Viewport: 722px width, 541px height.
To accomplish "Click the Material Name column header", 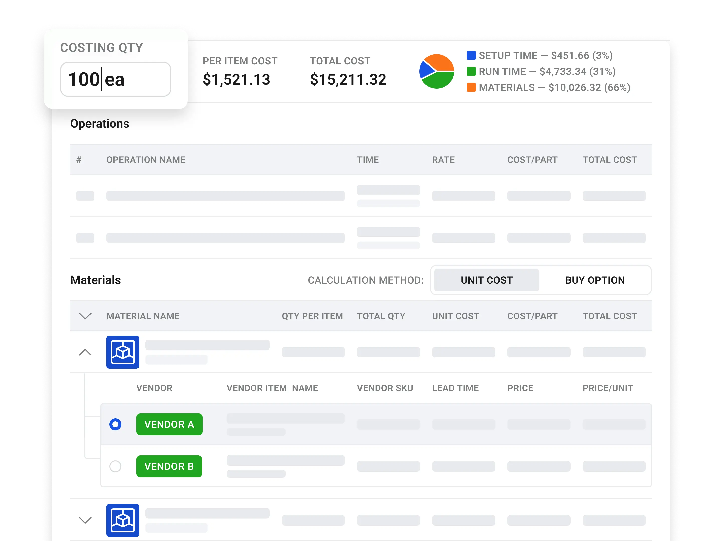I will (x=143, y=316).
